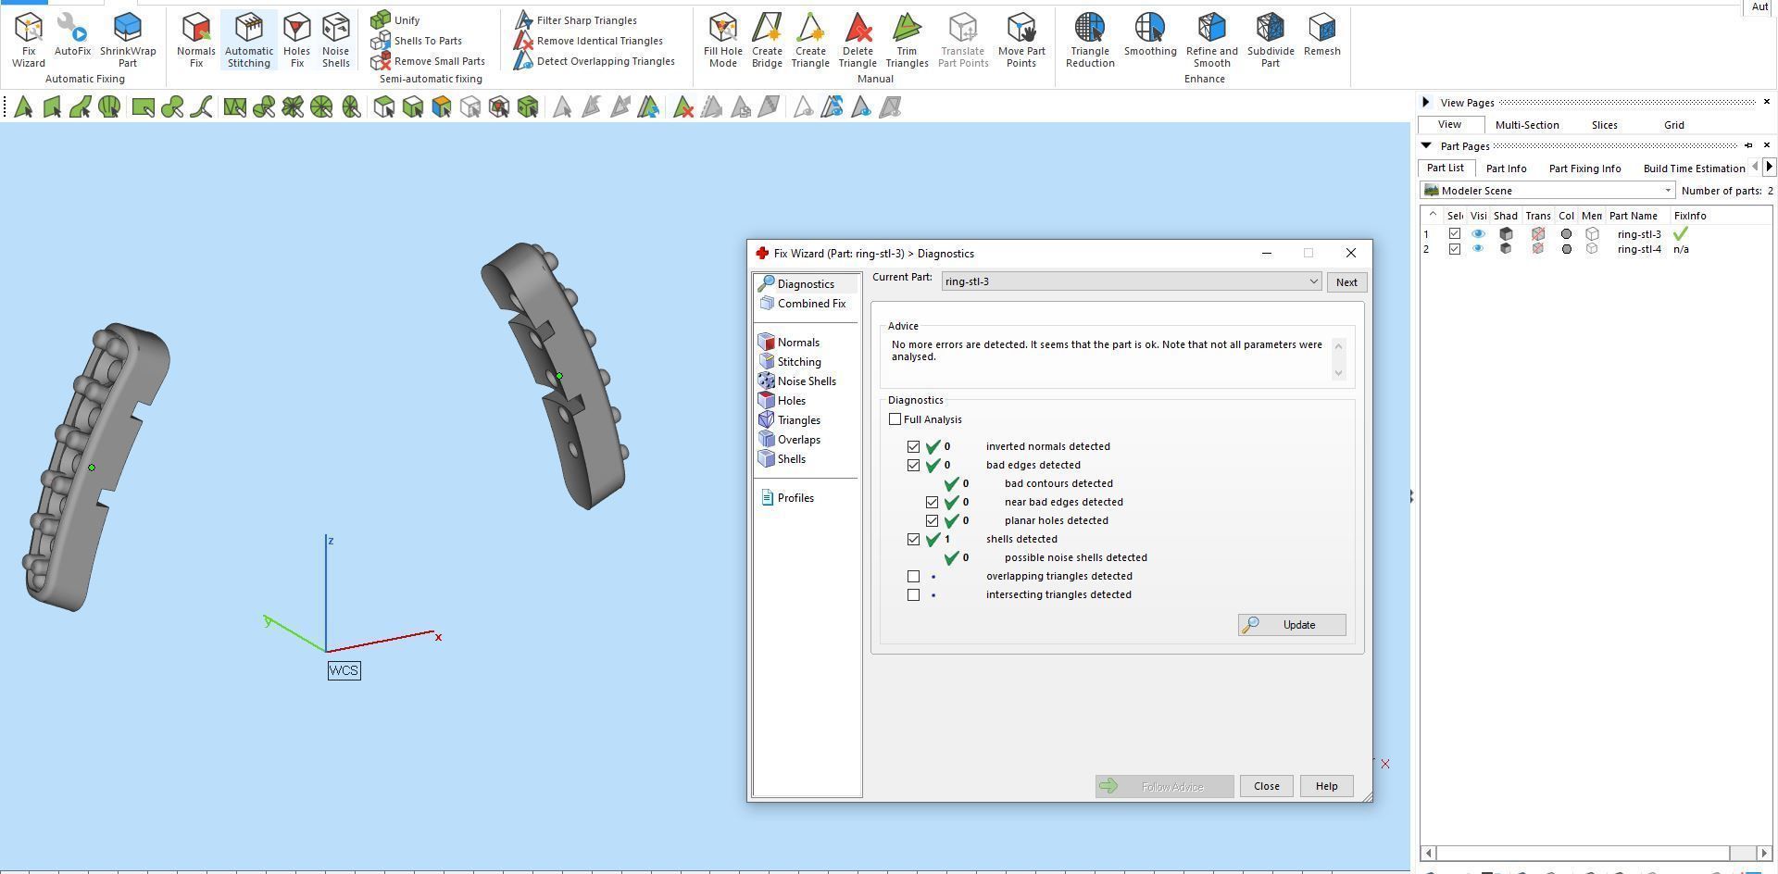Viewport: 1778px width, 874px height.
Task: Click the Update diagnostics button
Action: coord(1292,625)
